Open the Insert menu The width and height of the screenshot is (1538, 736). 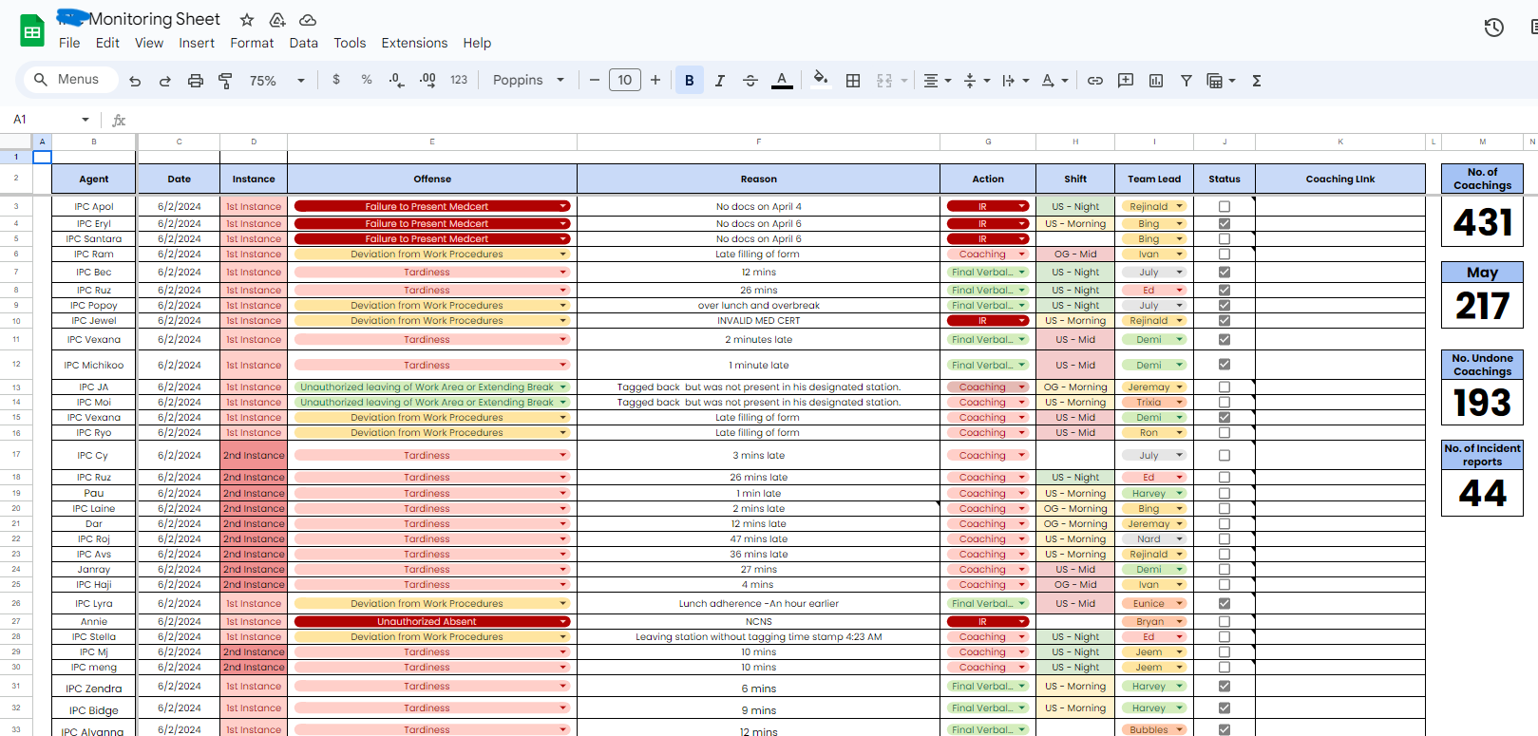197,43
